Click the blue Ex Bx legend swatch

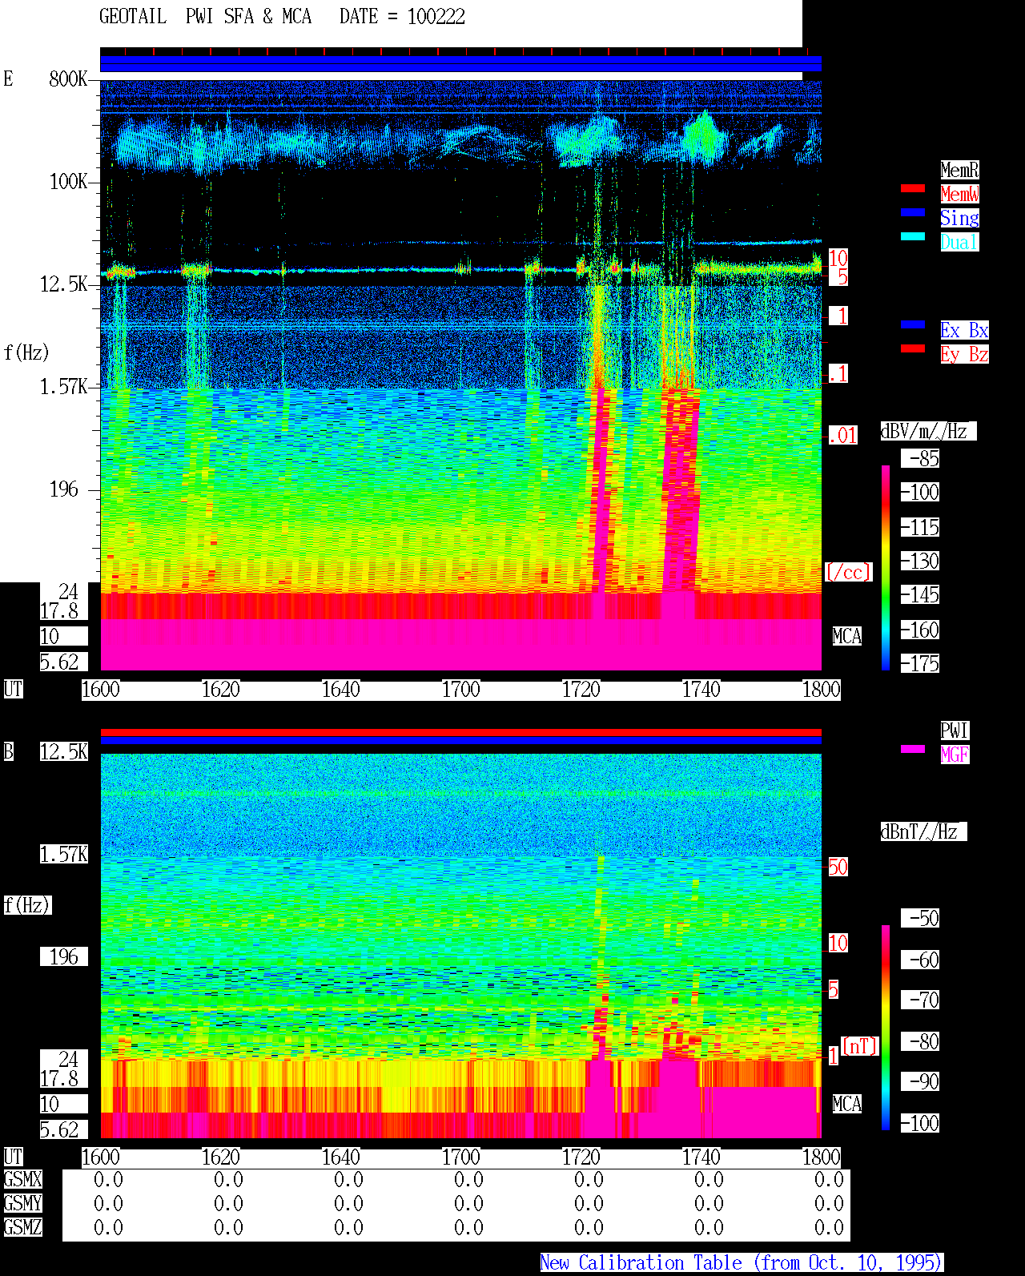click(913, 324)
